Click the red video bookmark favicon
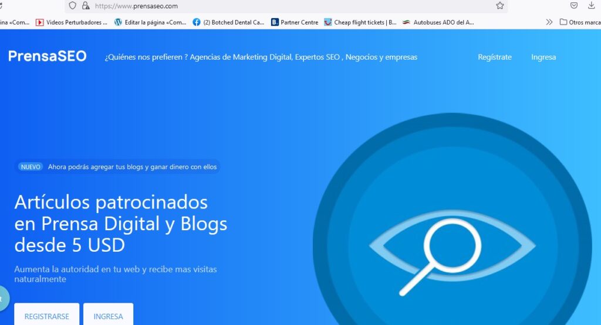Image resolution: width=601 pixels, height=325 pixels. 39,22
